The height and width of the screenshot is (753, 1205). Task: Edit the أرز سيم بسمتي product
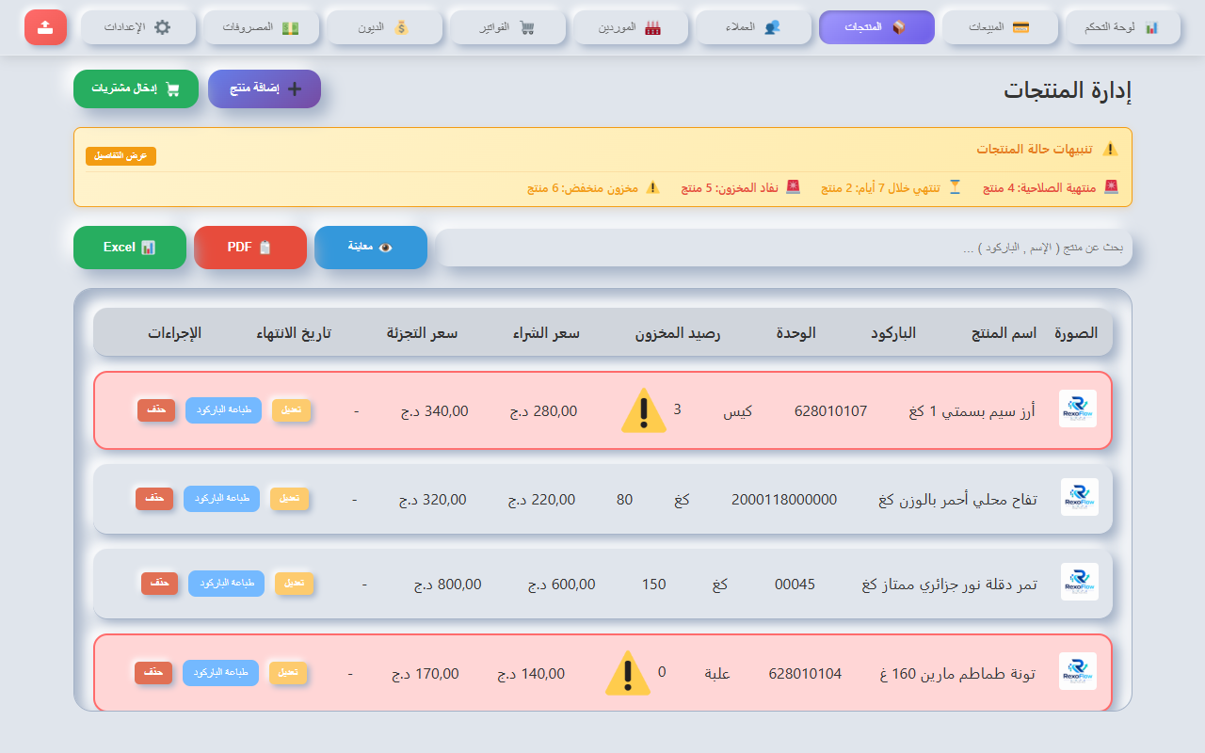(292, 410)
